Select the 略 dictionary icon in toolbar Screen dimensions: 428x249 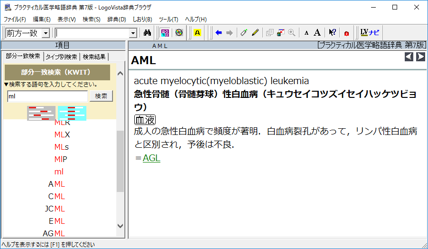coord(165,33)
